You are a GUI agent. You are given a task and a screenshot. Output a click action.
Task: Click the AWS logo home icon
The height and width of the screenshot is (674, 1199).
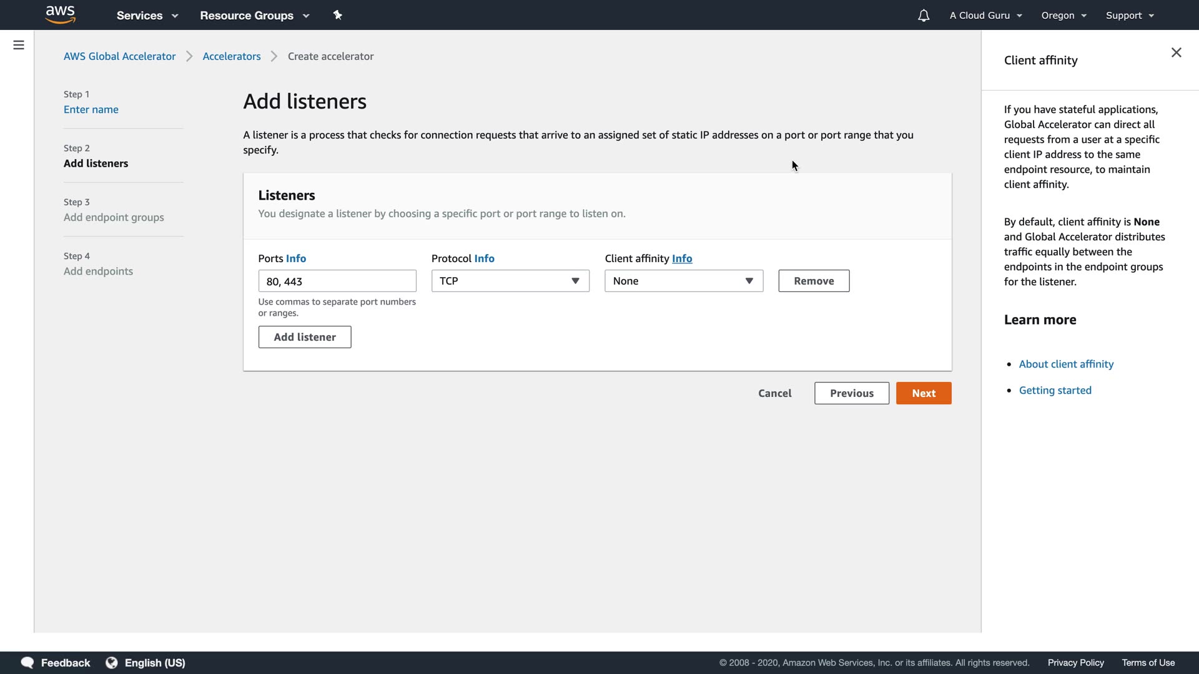pyautogui.click(x=61, y=14)
